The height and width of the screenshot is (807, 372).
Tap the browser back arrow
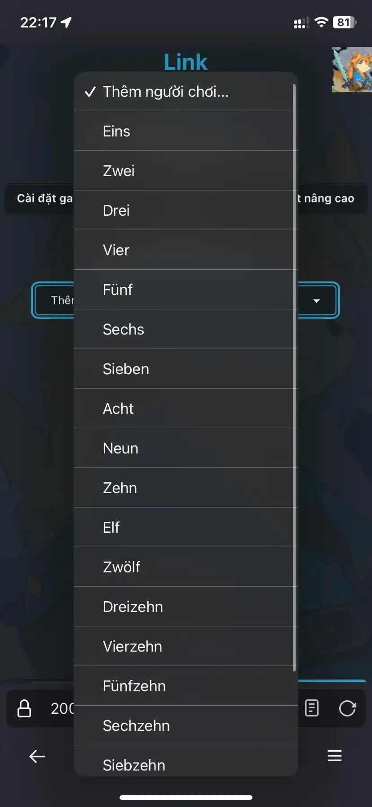point(37,756)
